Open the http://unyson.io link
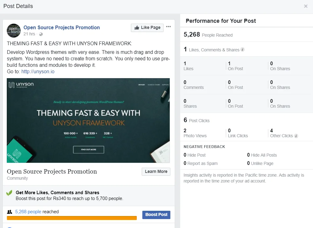 click(38, 72)
